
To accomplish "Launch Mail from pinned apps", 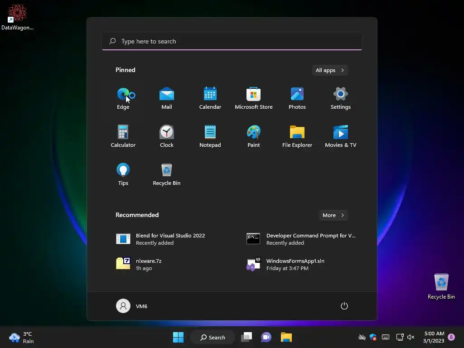I will pos(167,98).
